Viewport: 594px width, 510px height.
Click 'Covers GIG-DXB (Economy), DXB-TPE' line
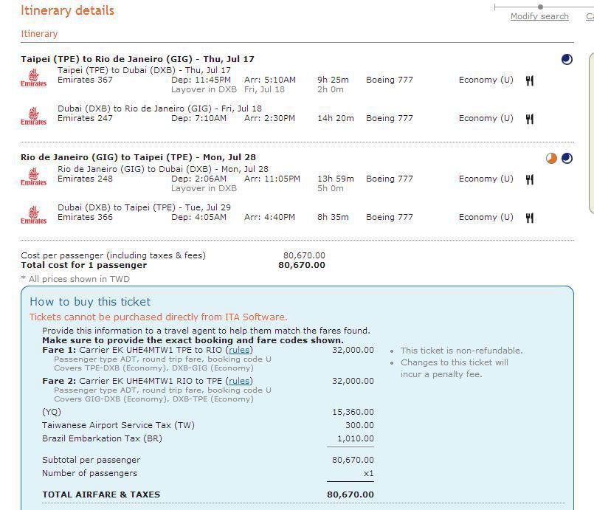153,399
